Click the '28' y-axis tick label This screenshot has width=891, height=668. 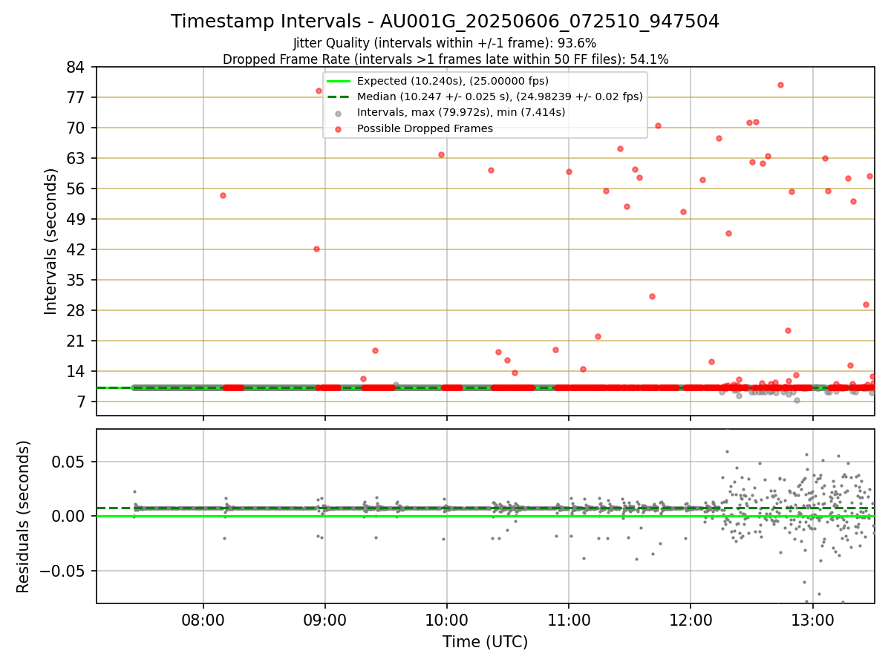pos(76,310)
